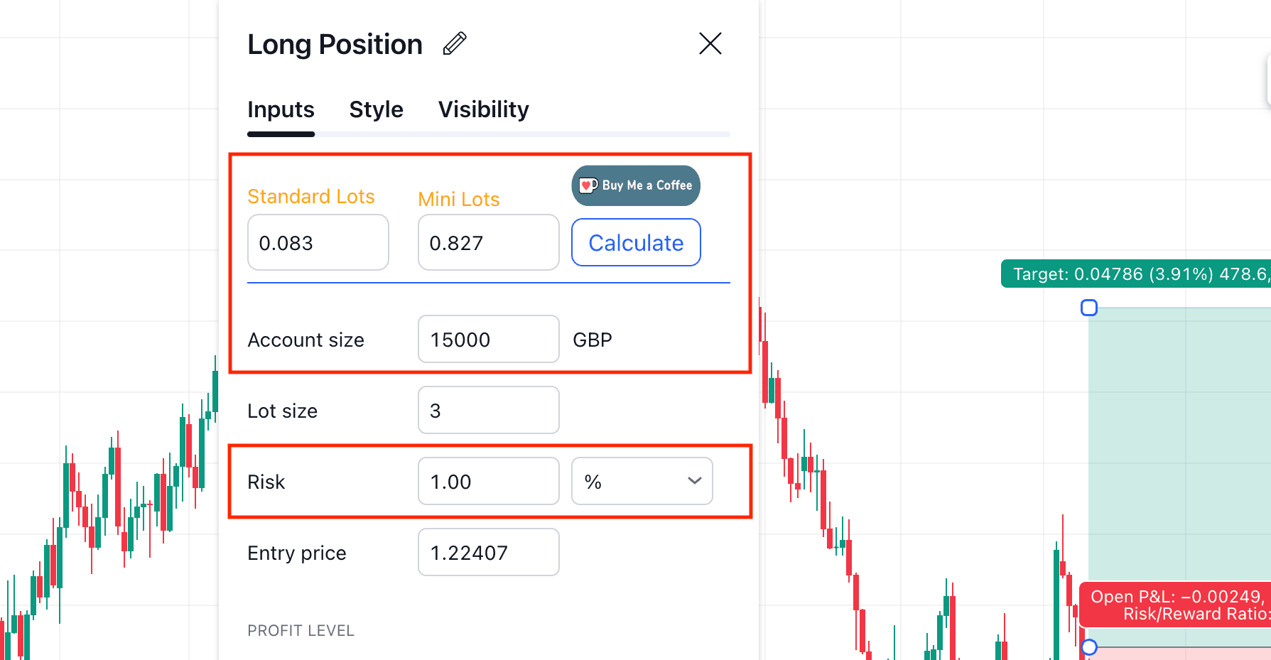
Task: Edit the Lot size value of 3
Action: pyautogui.click(x=488, y=410)
